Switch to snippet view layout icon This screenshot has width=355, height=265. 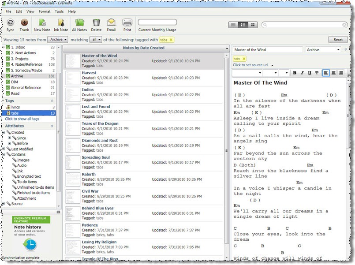tap(243, 25)
